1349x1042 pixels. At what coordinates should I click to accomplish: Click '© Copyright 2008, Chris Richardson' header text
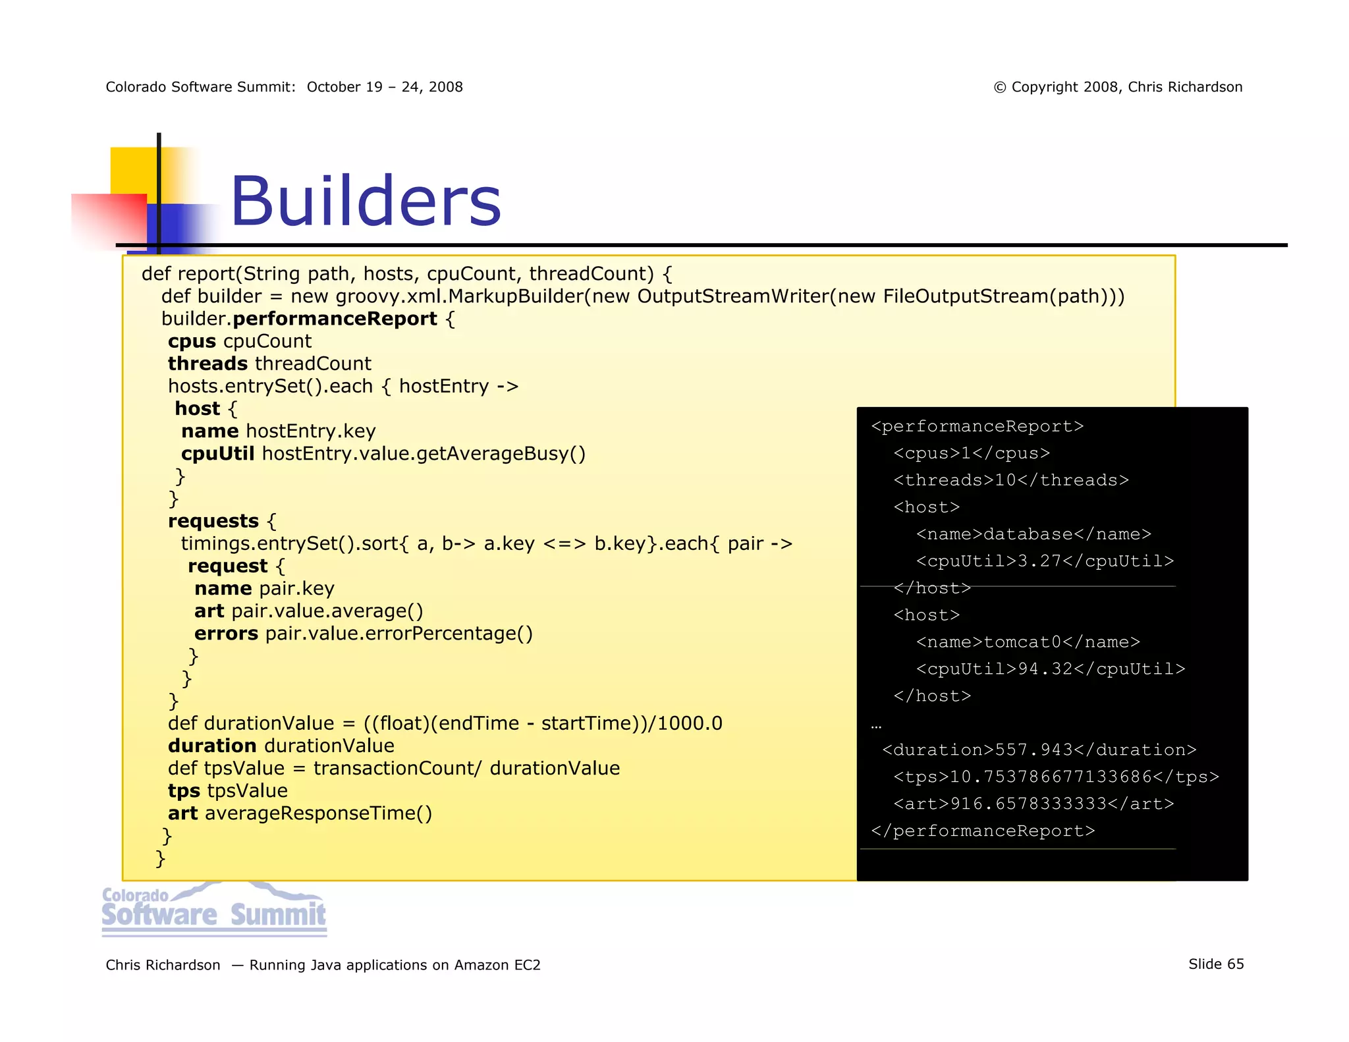pos(1118,87)
